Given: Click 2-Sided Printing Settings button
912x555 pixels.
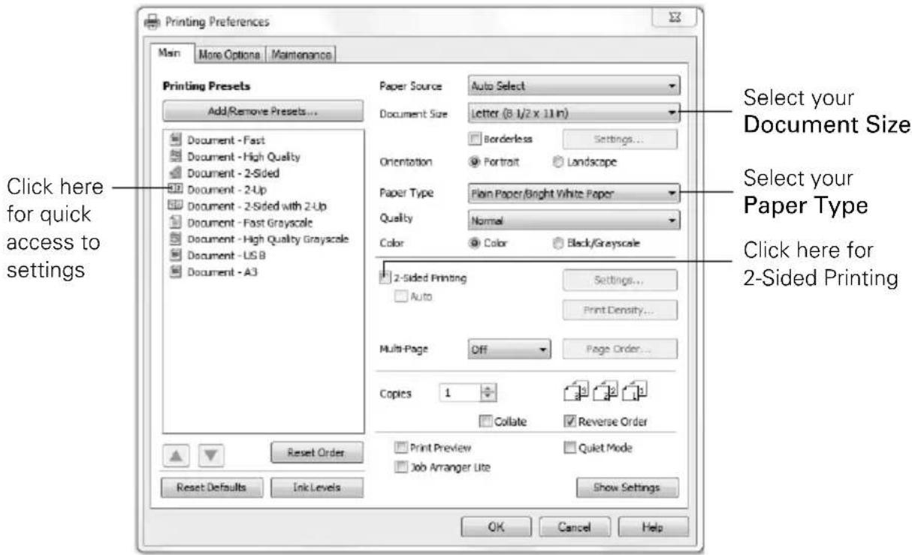Looking at the screenshot, I should point(620,281).
